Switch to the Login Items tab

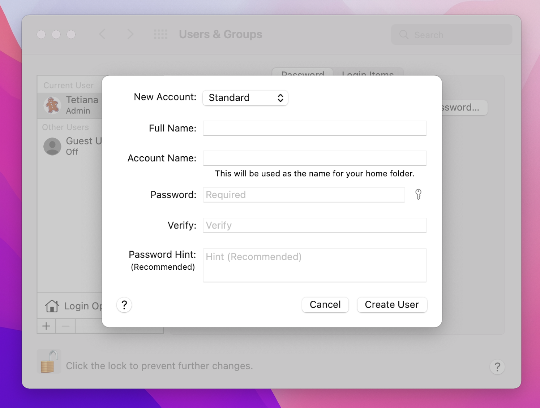click(368, 75)
